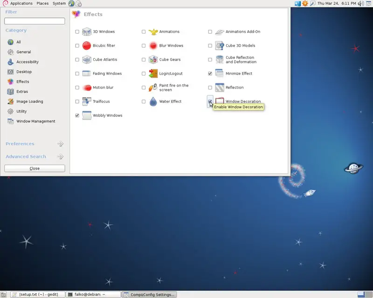Click the web browser launcher in the top panel

point(71,3)
